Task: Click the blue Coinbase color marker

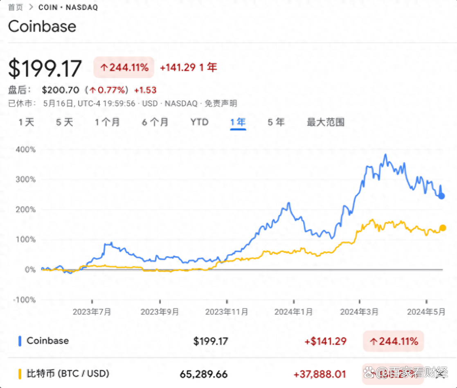Action: 20,341
